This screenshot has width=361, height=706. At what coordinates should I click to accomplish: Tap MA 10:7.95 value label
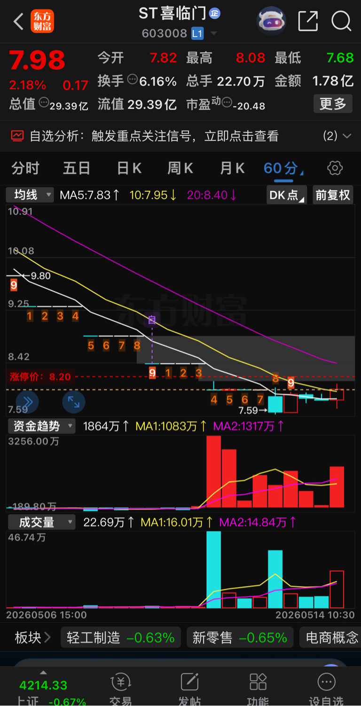[153, 195]
